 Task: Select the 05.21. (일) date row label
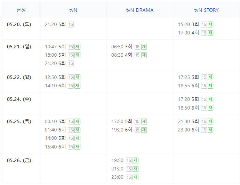[x=19, y=47]
